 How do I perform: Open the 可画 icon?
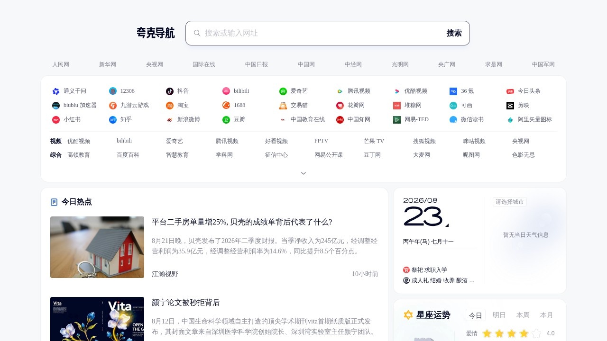click(453, 105)
